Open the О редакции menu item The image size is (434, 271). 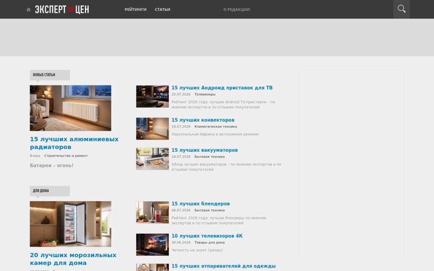coord(236,10)
